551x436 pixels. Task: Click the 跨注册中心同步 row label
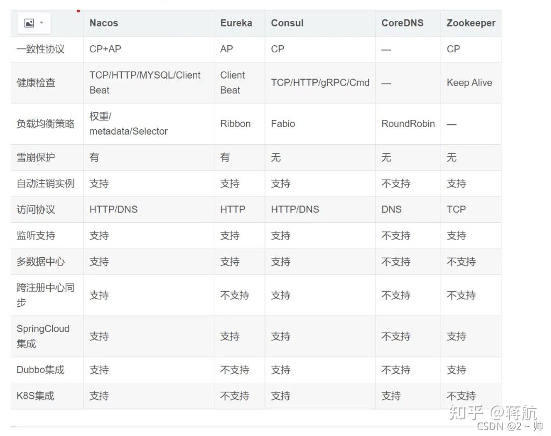[x=45, y=295]
